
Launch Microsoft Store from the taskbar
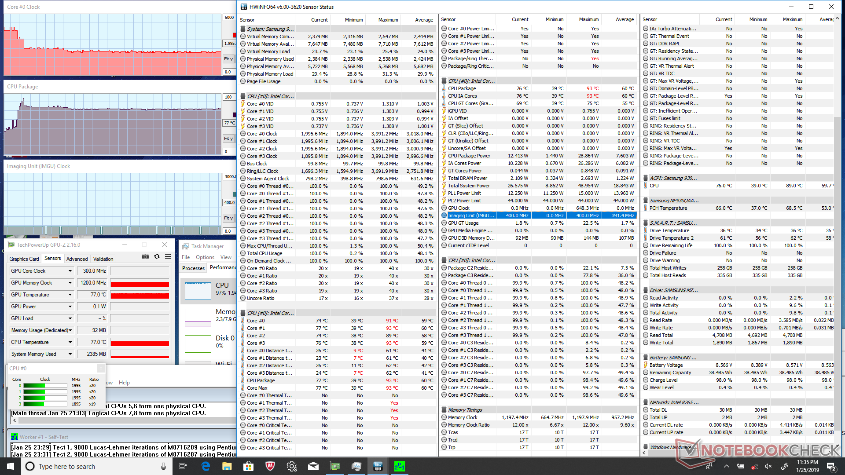coord(249,466)
